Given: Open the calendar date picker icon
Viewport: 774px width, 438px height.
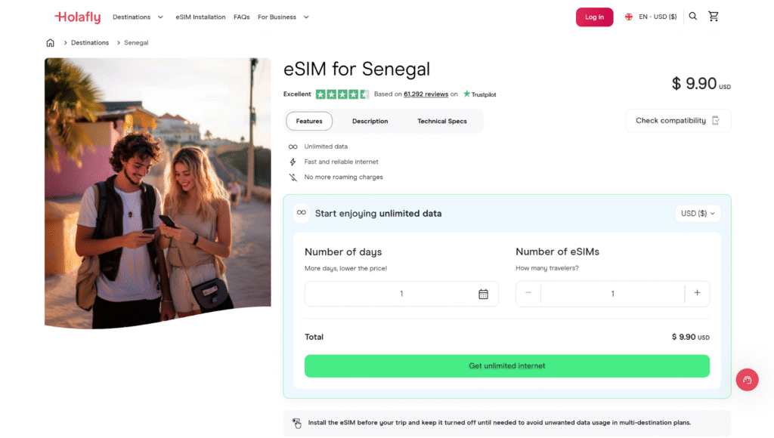Looking at the screenshot, I should 484,294.
